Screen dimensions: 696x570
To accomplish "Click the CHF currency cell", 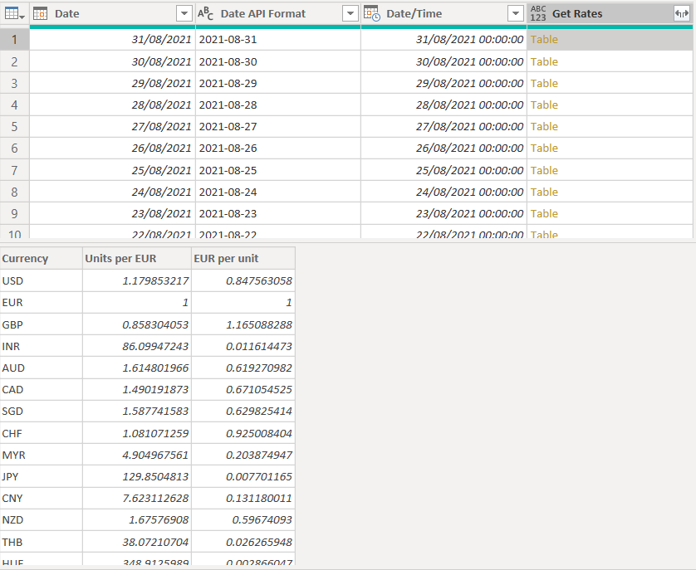I will coord(42,433).
